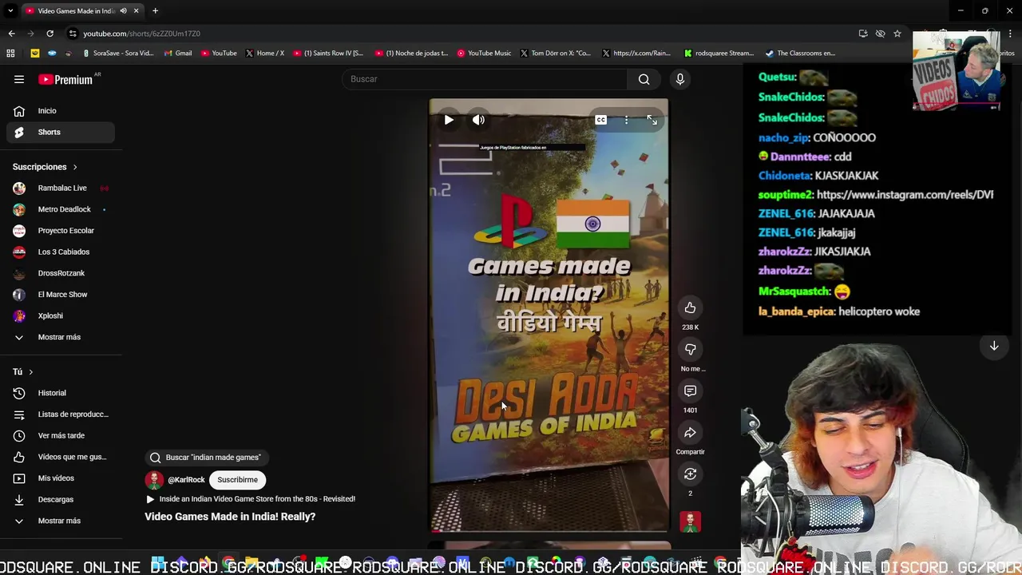Screen dimensions: 1022x575
Task: Go to YouTube Premium home logo
Action: pyautogui.click(x=65, y=79)
